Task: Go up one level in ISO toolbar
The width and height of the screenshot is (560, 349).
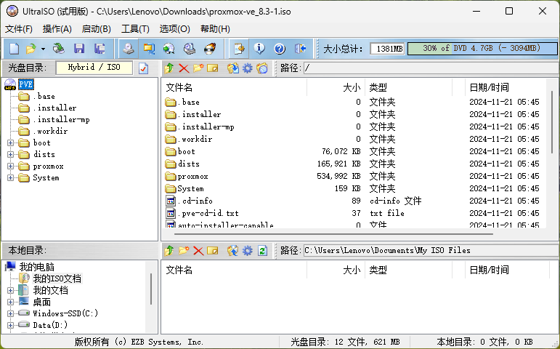Action: (169, 68)
